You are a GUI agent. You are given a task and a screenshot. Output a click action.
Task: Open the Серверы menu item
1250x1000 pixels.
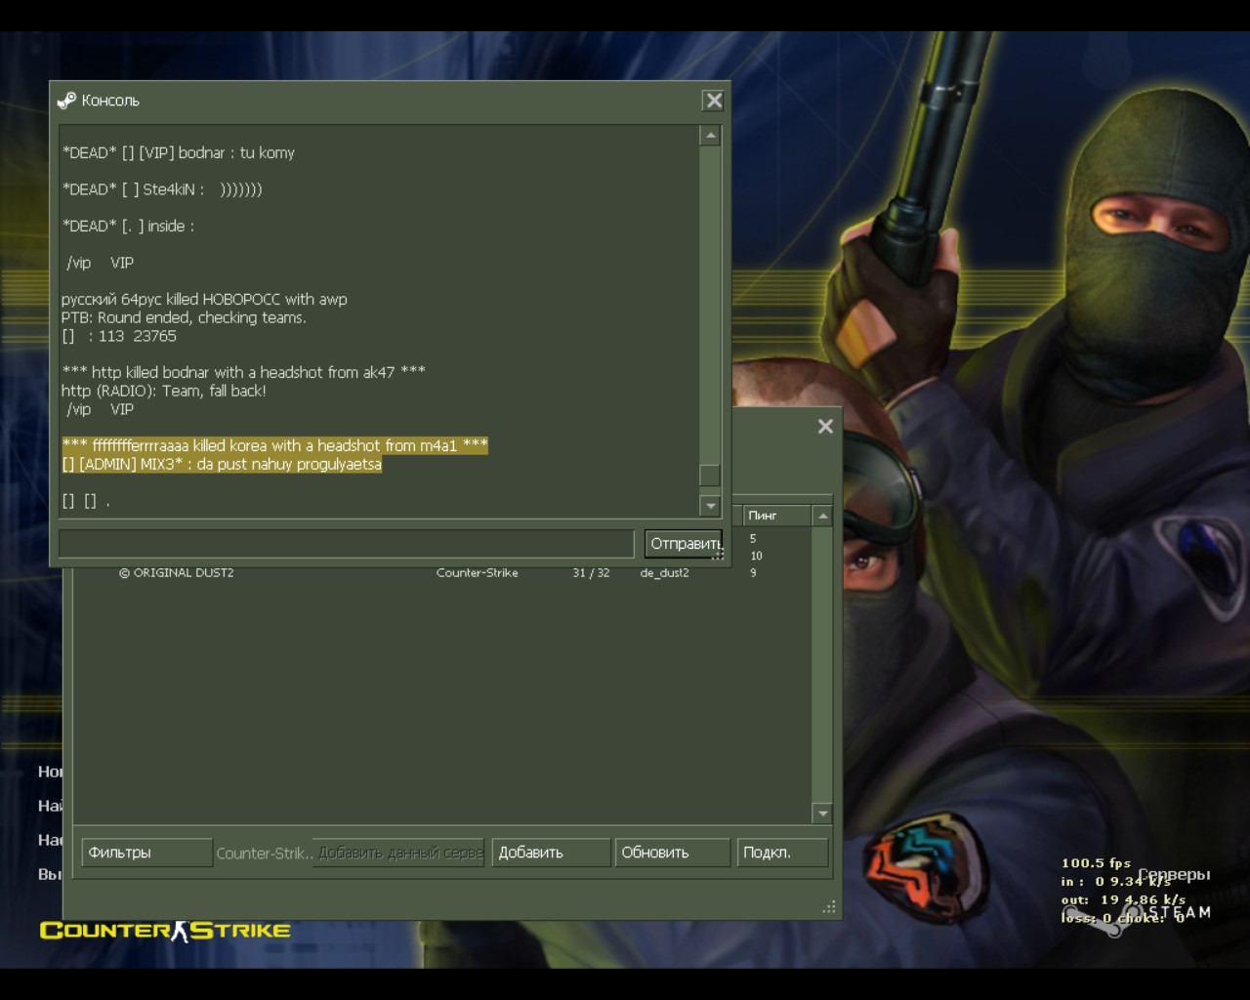[x=1174, y=875]
